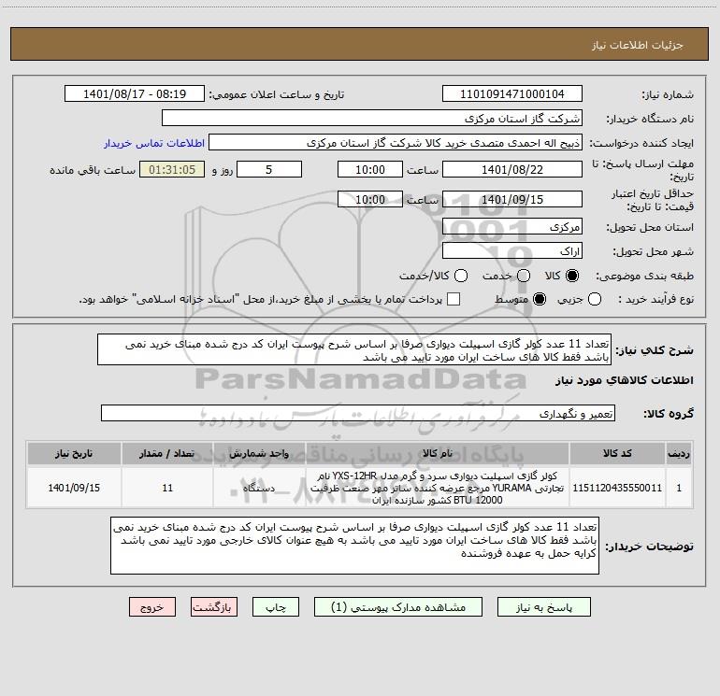This screenshot has width=720, height=696.
Task: Click the response deadline time 10:00 field
Action: [370, 169]
